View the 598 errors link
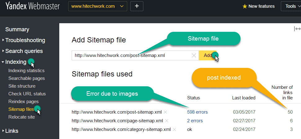The width and height of the screenshot is (301, 139). (x=197, y=112)
